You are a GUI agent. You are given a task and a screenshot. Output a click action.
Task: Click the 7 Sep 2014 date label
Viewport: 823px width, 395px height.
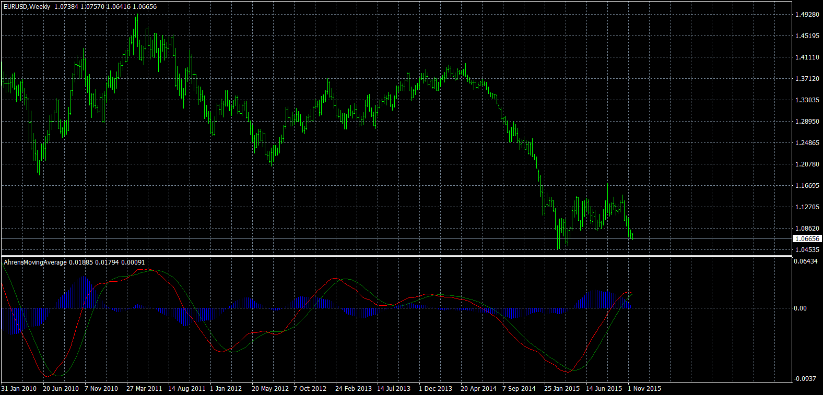click(519, 389)
